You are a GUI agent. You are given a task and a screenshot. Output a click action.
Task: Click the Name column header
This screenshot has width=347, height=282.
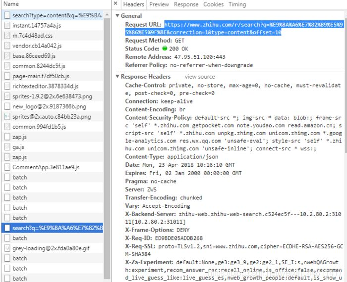(11, 4)
